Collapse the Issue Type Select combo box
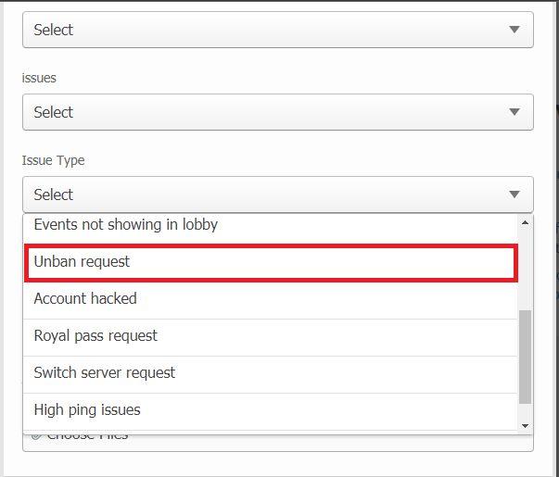The width and height of the screenshot is (559, 477). [277, 195]
